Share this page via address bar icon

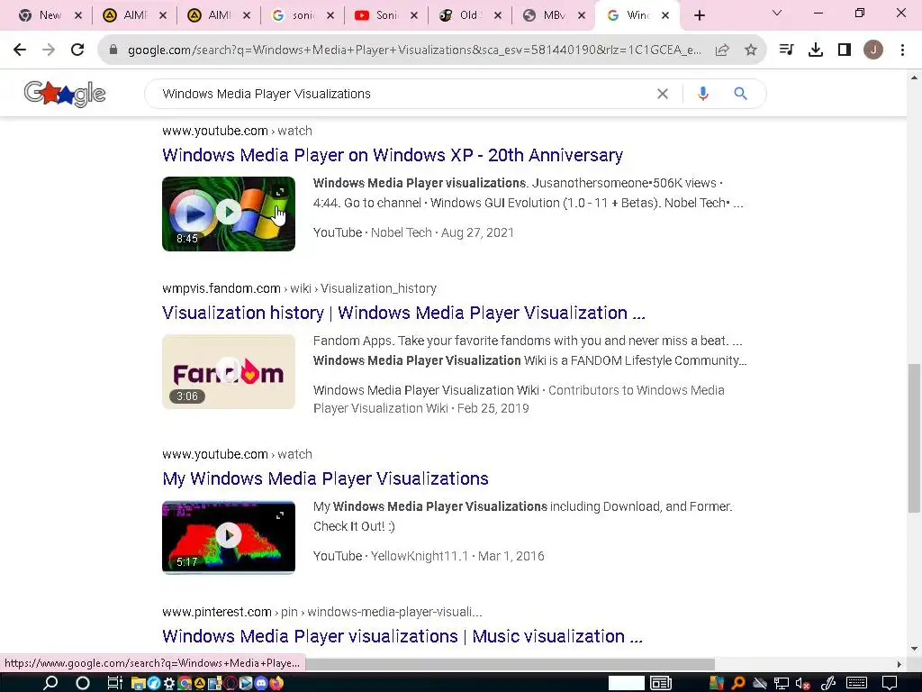point(722,50)
